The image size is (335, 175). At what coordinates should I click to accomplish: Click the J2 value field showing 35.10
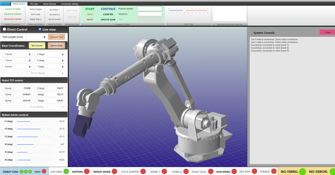60,129
